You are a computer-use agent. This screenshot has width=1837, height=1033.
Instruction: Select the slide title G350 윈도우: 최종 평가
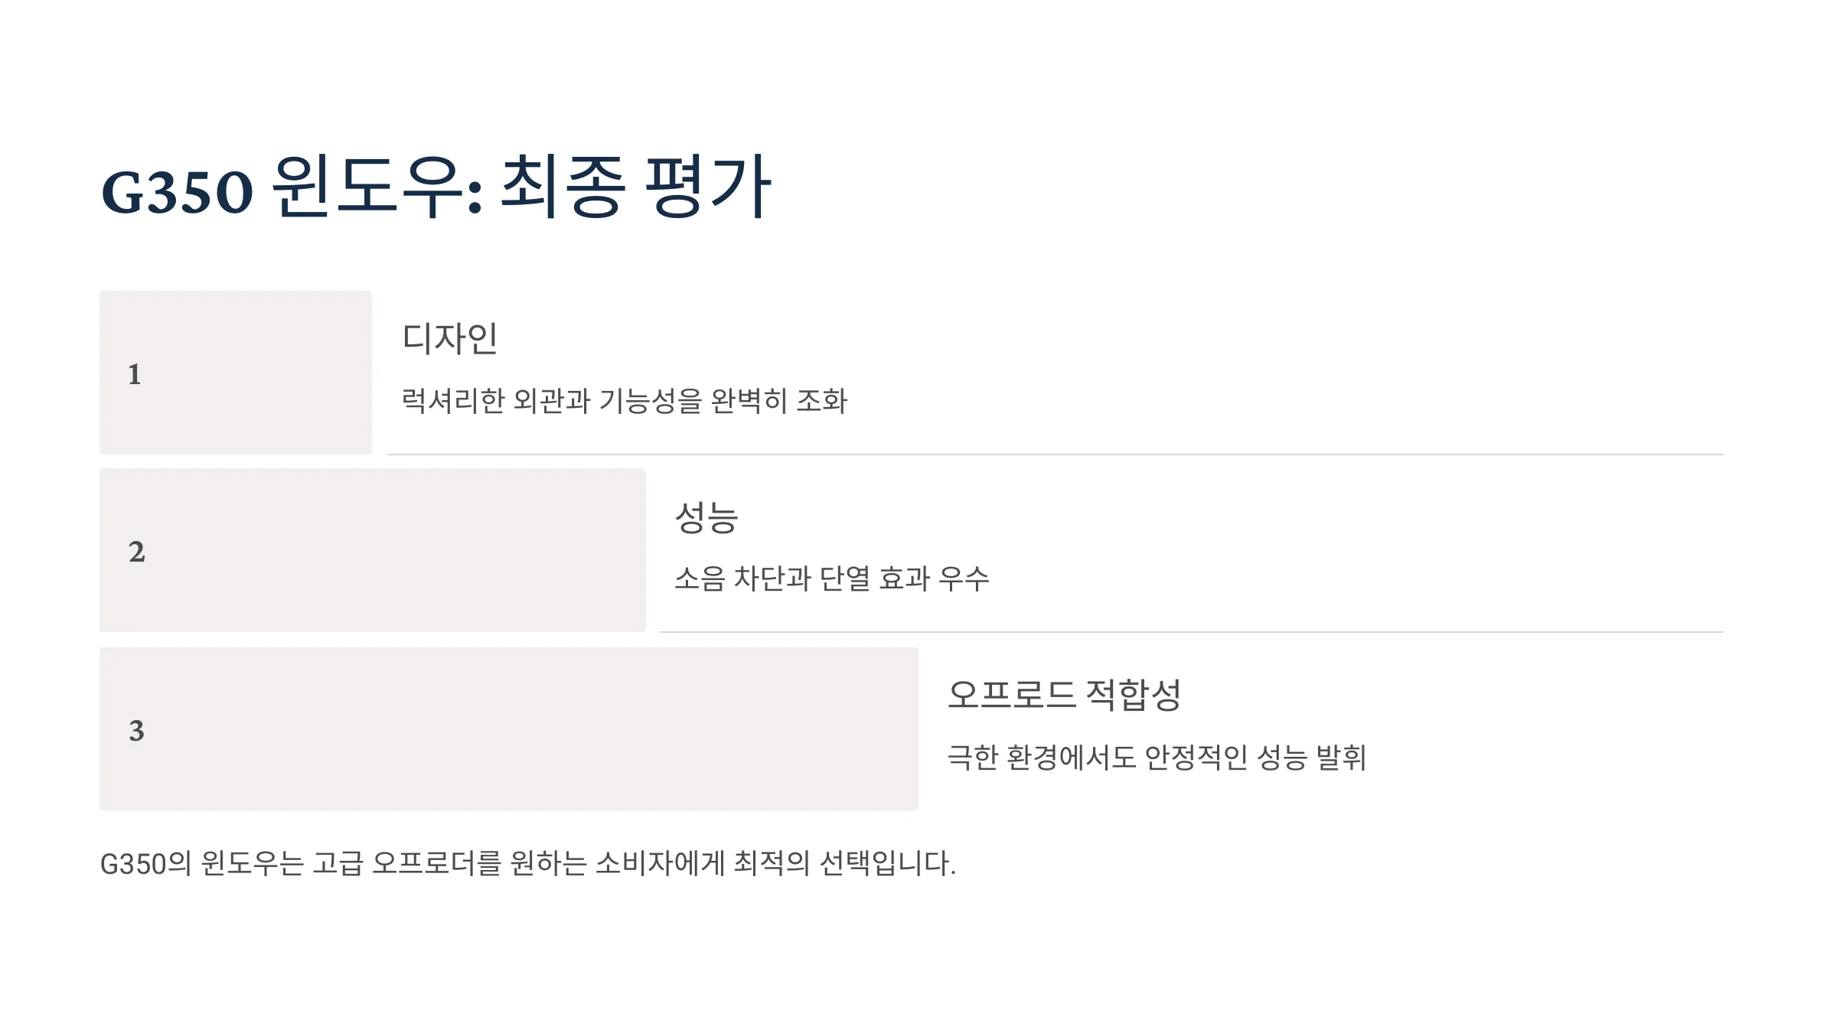coord(436,187)
